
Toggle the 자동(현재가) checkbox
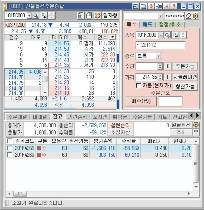[x=139, y=86]
